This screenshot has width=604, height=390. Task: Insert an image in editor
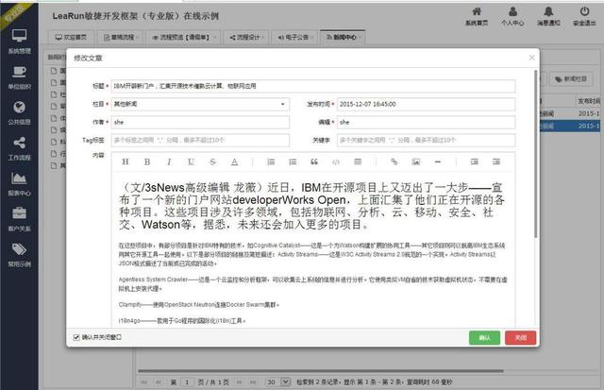(415, 161)
